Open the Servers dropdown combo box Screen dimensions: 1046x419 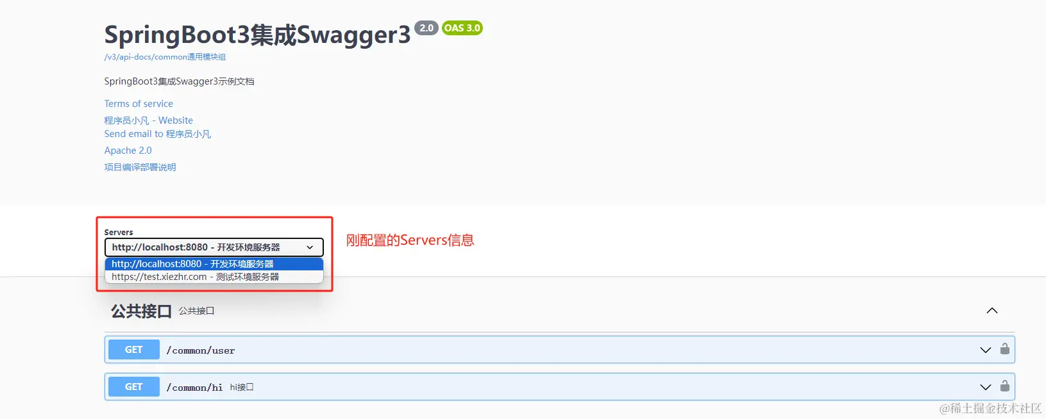(x=214, y=247)
